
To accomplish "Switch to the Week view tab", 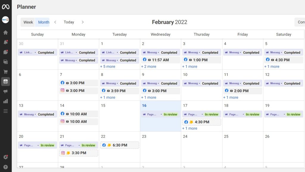I will click(x=28, y=22).
